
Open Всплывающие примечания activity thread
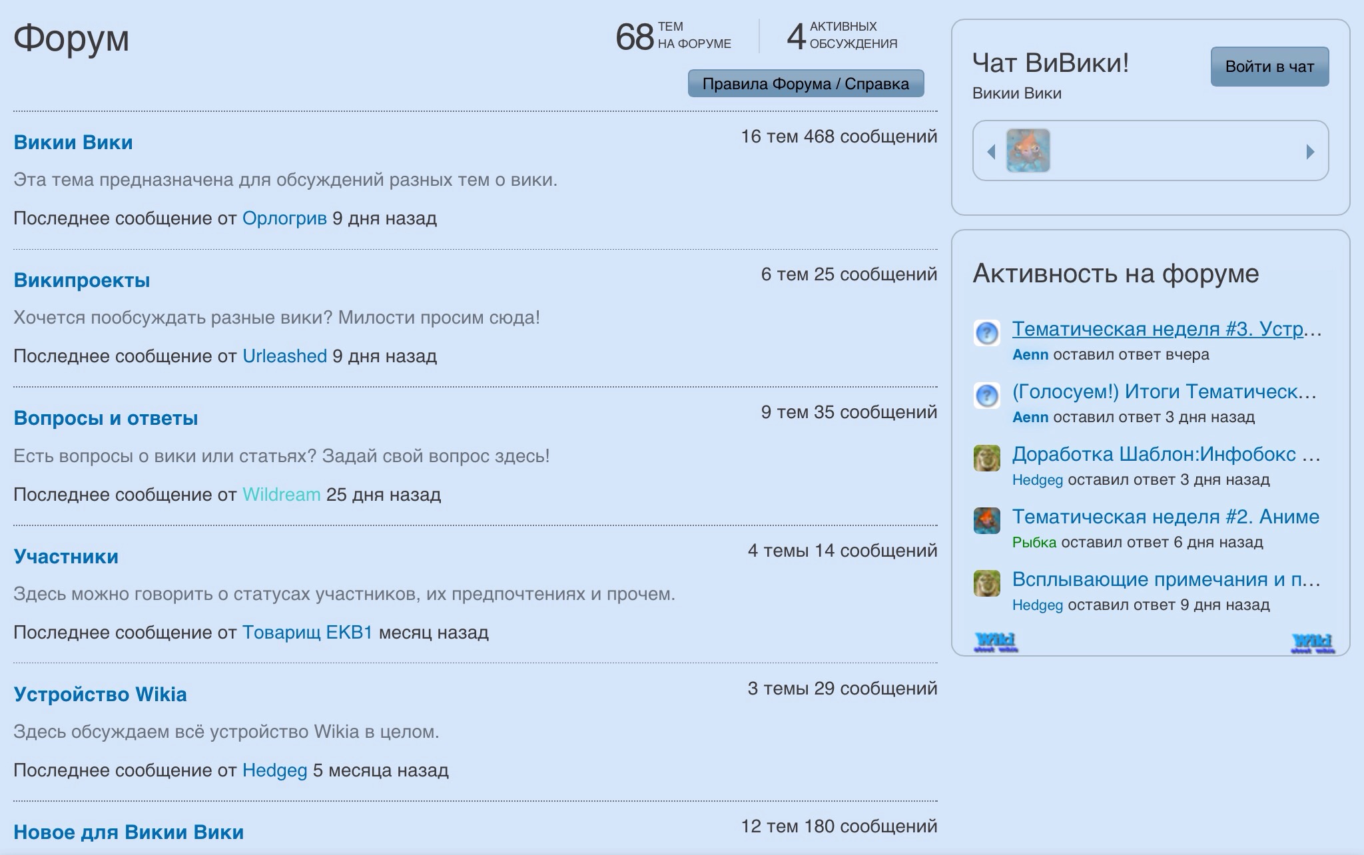(1166, 580)
